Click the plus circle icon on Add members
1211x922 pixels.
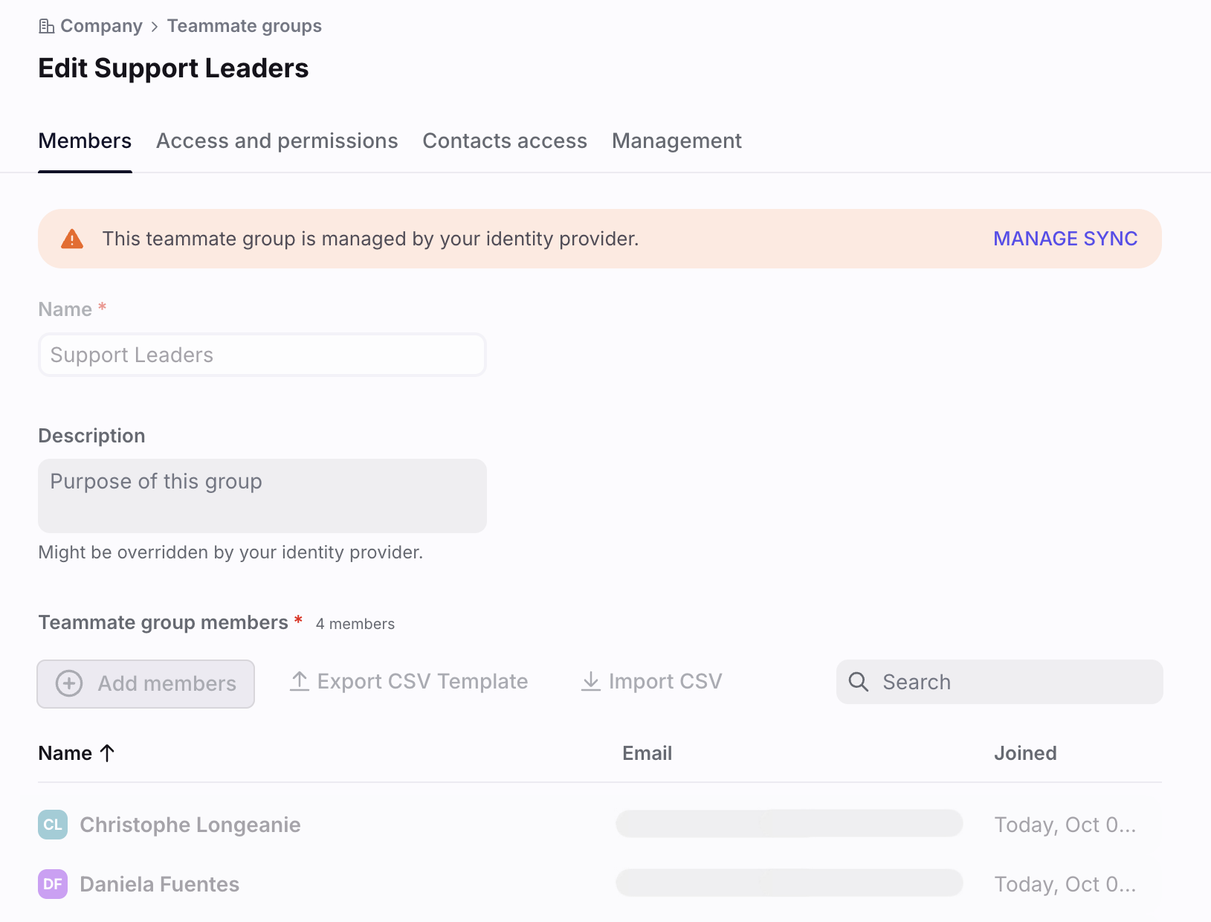click(x=69, y=683)
